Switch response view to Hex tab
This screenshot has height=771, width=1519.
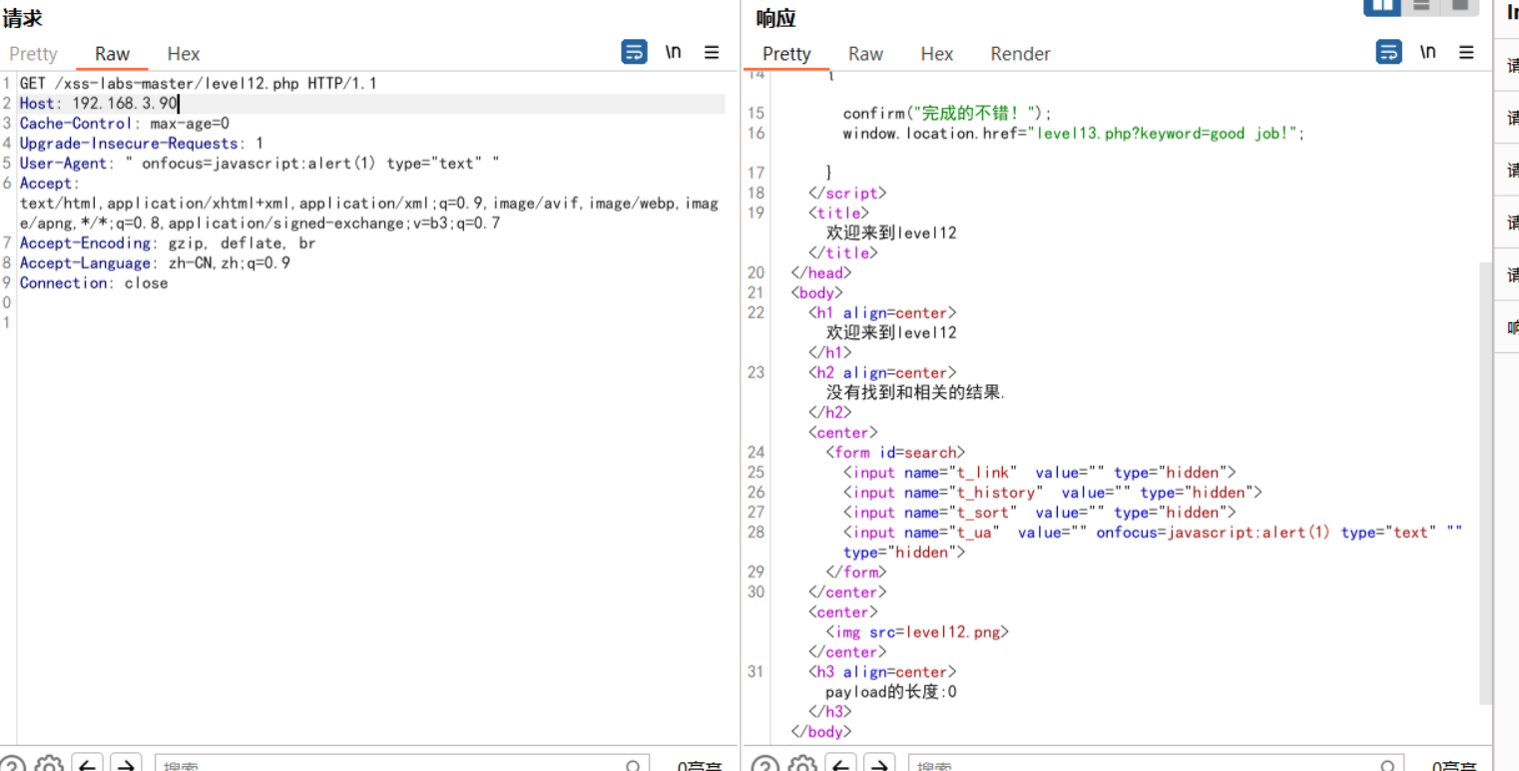(x=937, y=54)
